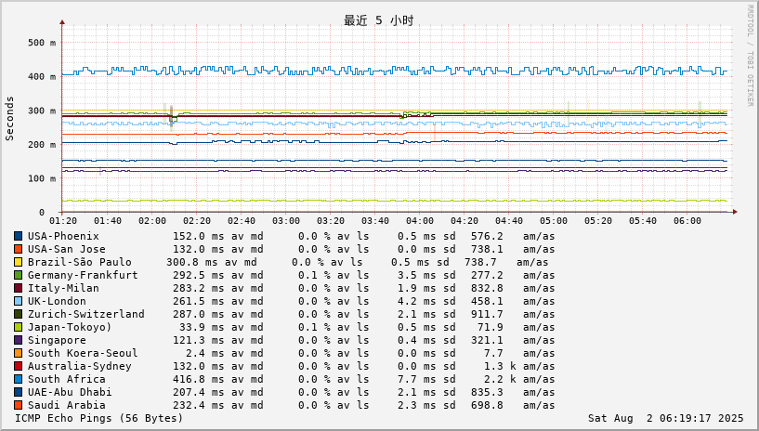
Task: Click the Zurich-Switzerland dark green swatch
Action: coord(18,314)
